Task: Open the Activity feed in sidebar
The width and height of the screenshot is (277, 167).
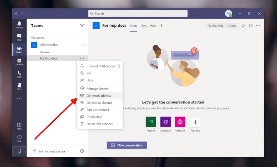Action: (19, 25)
